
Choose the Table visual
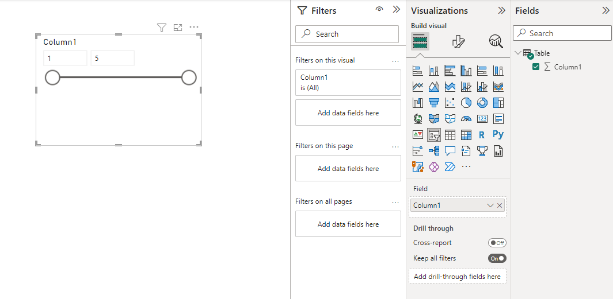click(x=450, y=135)
